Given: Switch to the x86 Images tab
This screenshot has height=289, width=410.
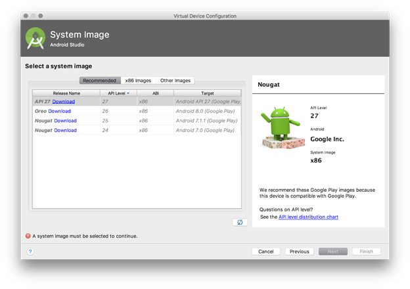Looking at the screenshot, I should [138, 81].
